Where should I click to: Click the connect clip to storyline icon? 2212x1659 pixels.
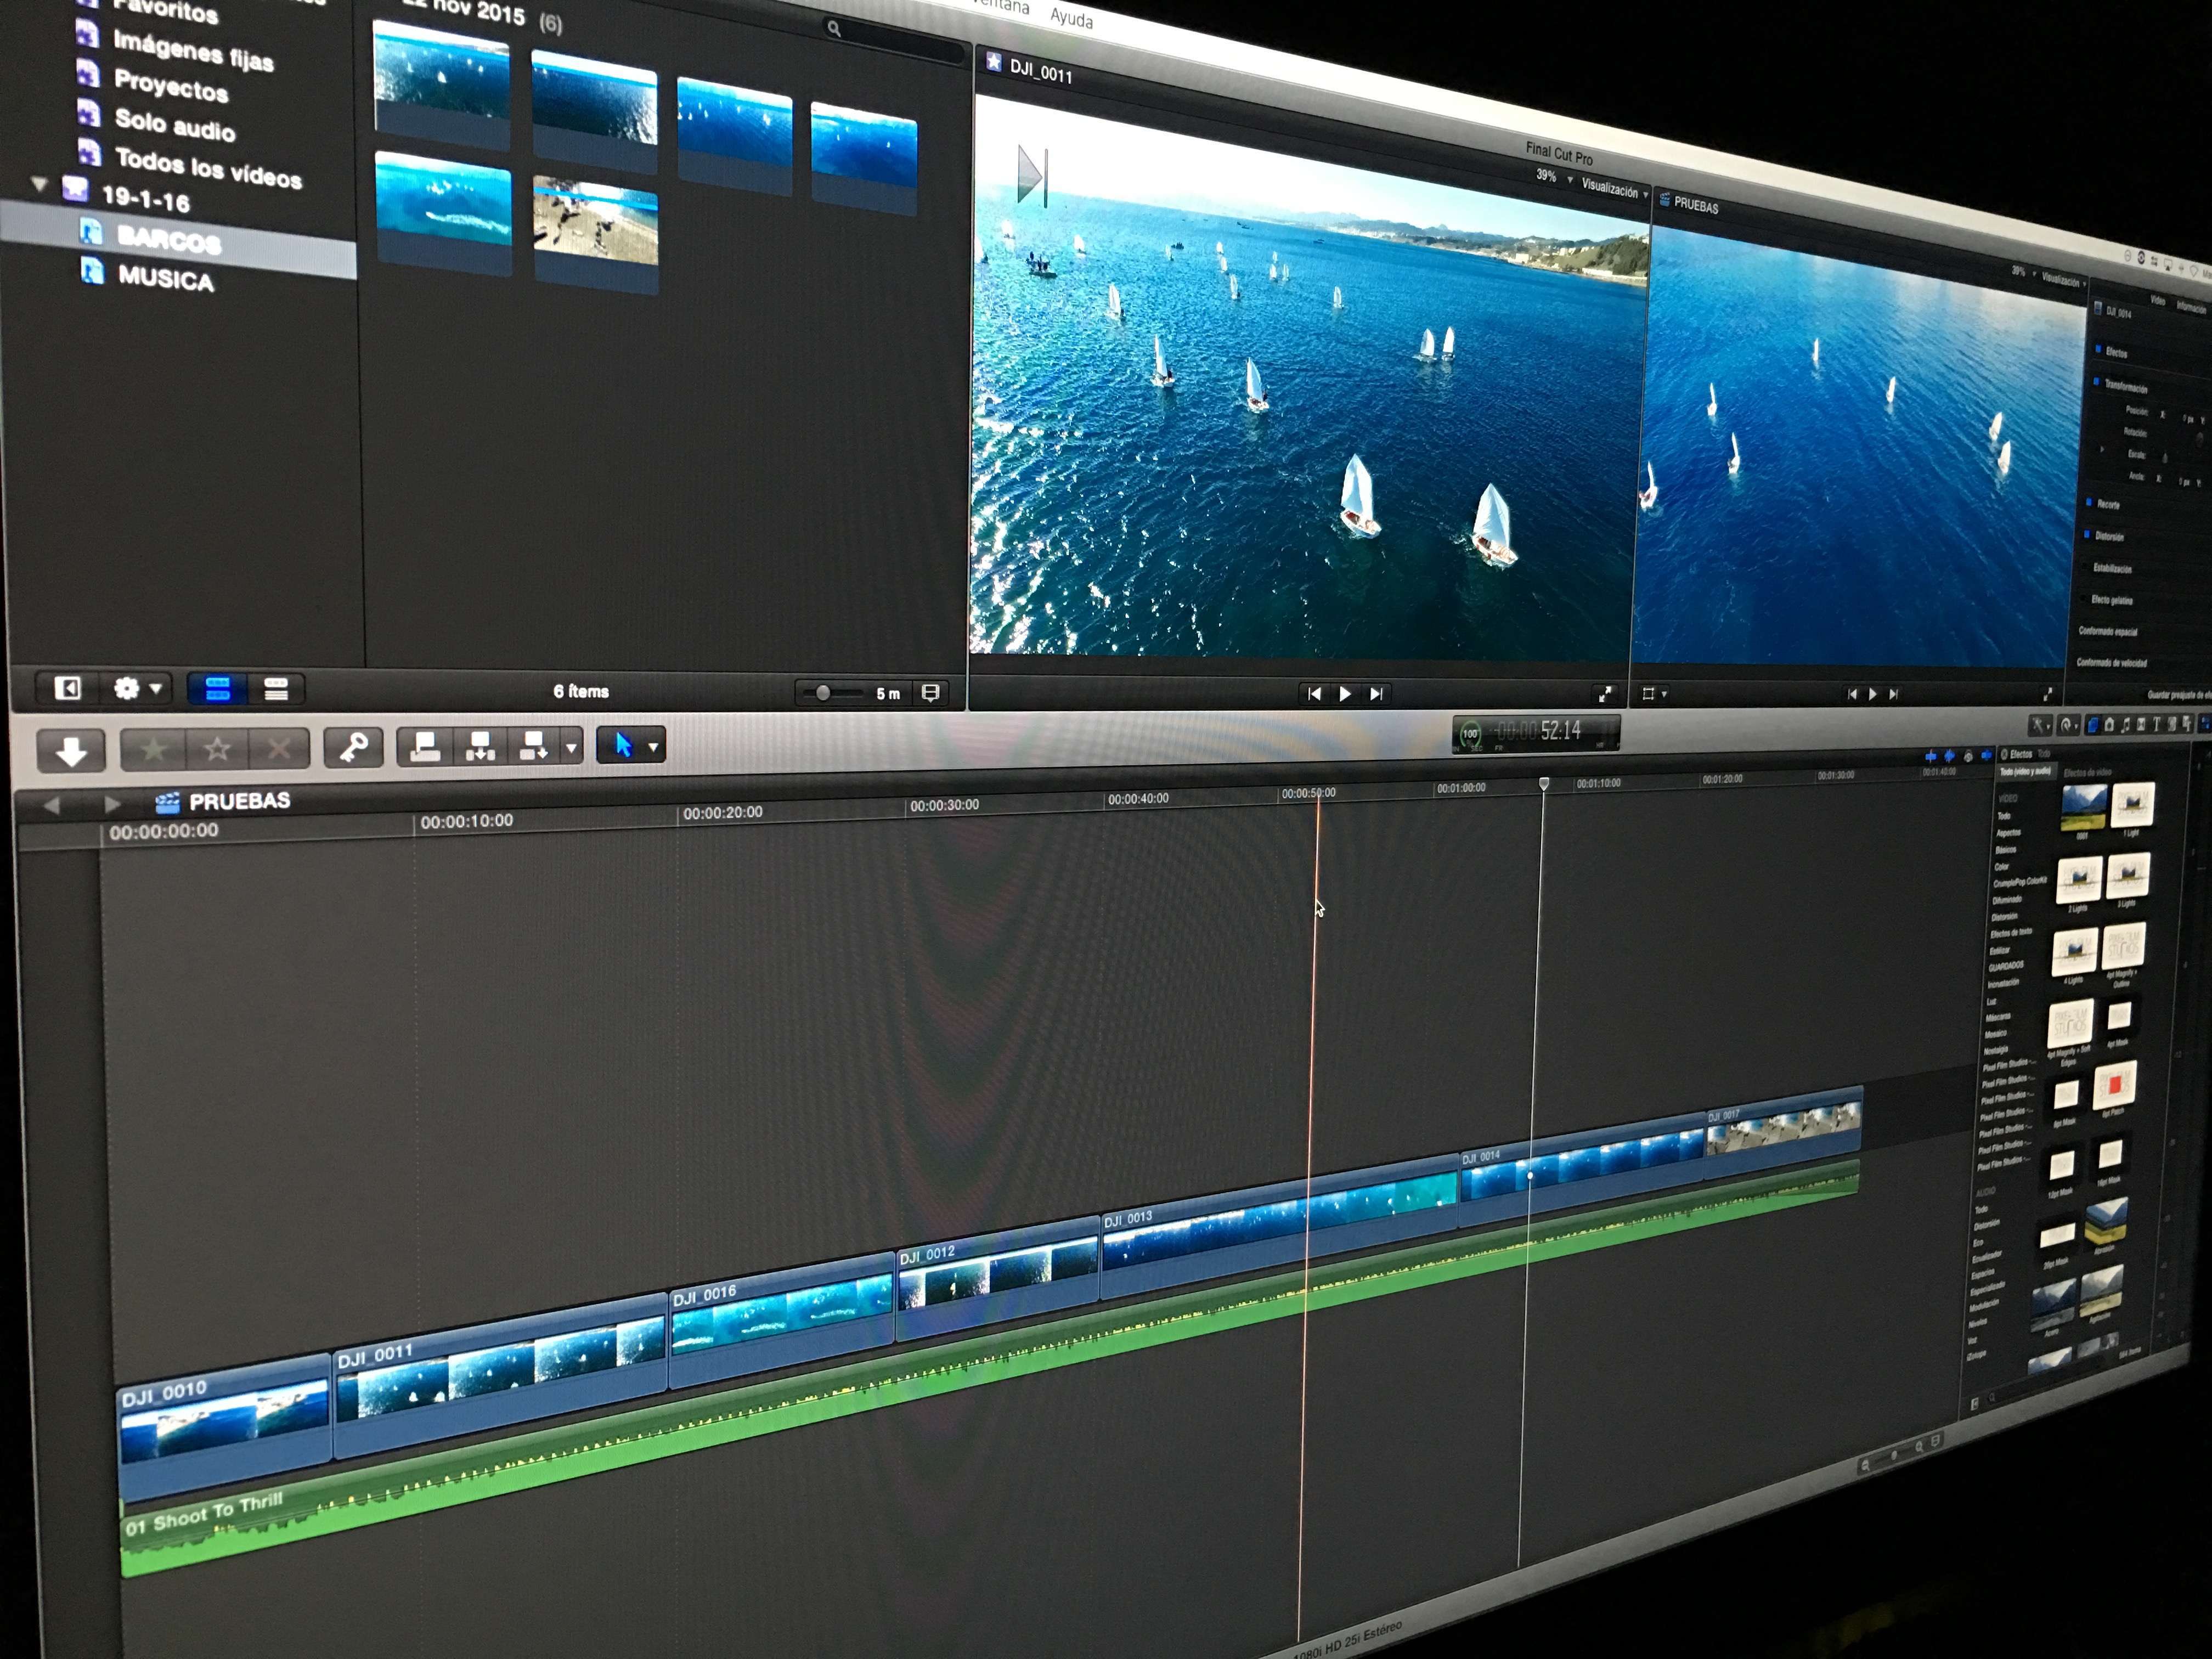(425, 746)
